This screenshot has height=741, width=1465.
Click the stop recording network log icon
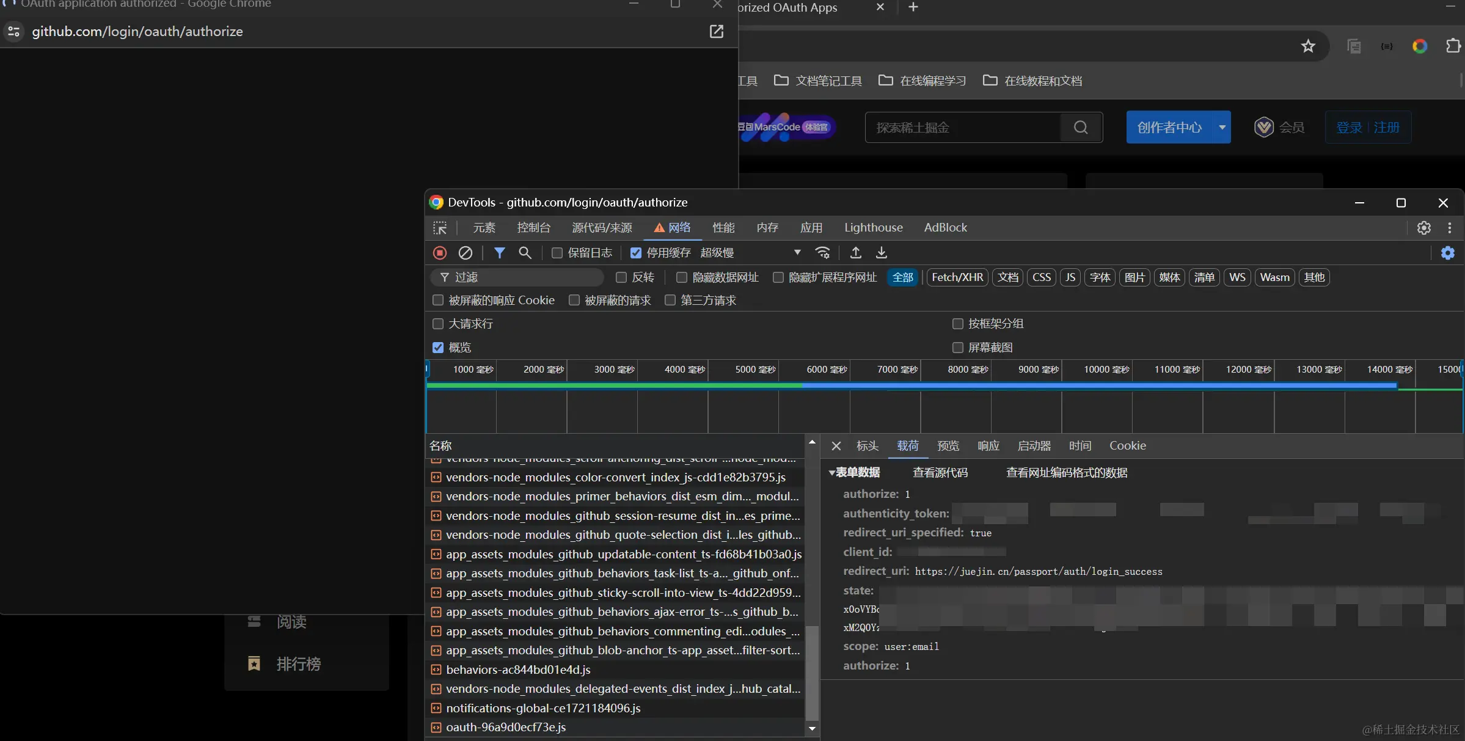[x=440, y=252]
